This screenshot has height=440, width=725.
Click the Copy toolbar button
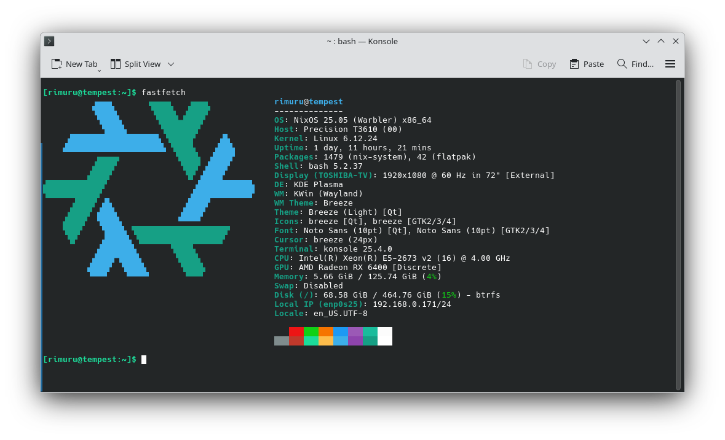pyautogui.click(x=539, y=64)
